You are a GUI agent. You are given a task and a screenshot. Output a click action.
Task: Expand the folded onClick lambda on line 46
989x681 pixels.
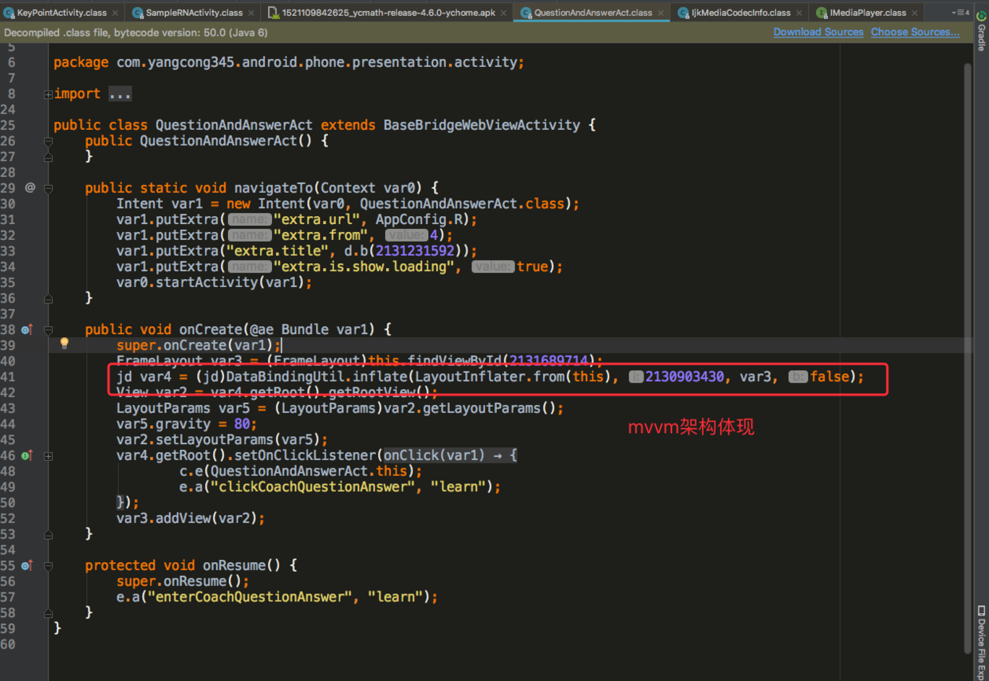pos(49,456)
